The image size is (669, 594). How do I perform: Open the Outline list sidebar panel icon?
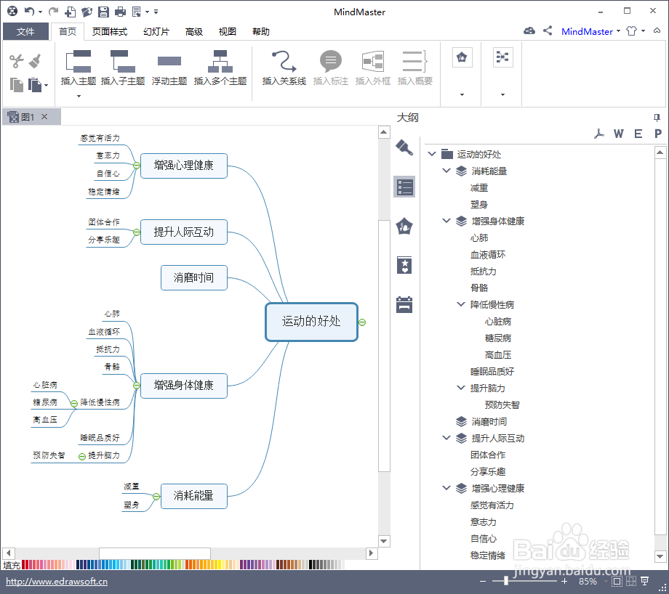[404, 187]
